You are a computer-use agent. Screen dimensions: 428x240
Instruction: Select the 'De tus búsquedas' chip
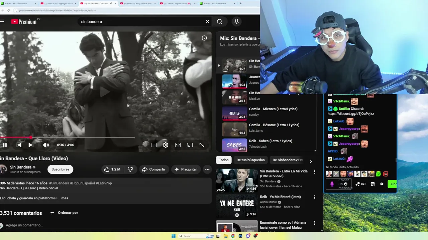click(x=250, y=160)
